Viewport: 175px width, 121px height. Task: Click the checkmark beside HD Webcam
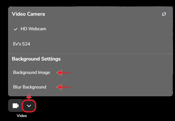[16, 29]
